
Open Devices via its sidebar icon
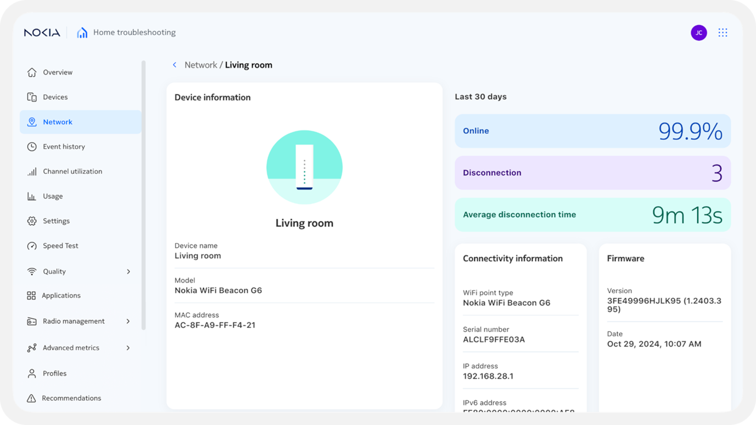(32, 97)
